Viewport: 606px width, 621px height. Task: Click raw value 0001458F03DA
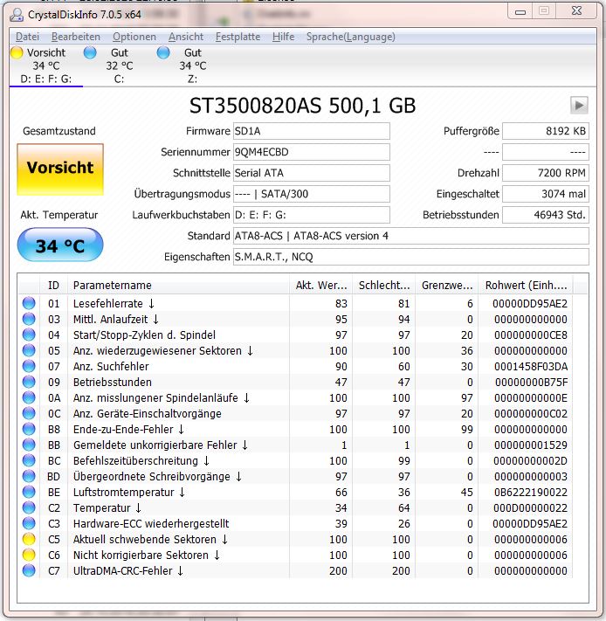click(530, 366)
